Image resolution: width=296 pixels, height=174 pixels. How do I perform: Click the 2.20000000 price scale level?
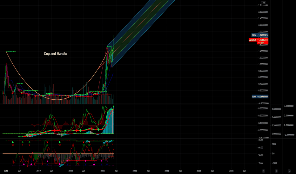point(263,25)
